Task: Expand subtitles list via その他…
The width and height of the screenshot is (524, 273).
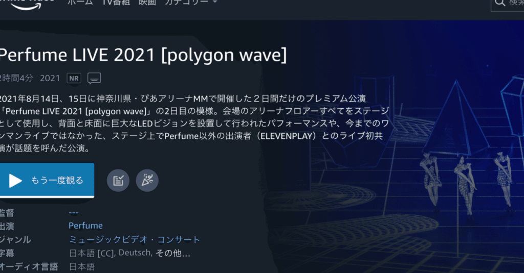Action: point(173,253)
